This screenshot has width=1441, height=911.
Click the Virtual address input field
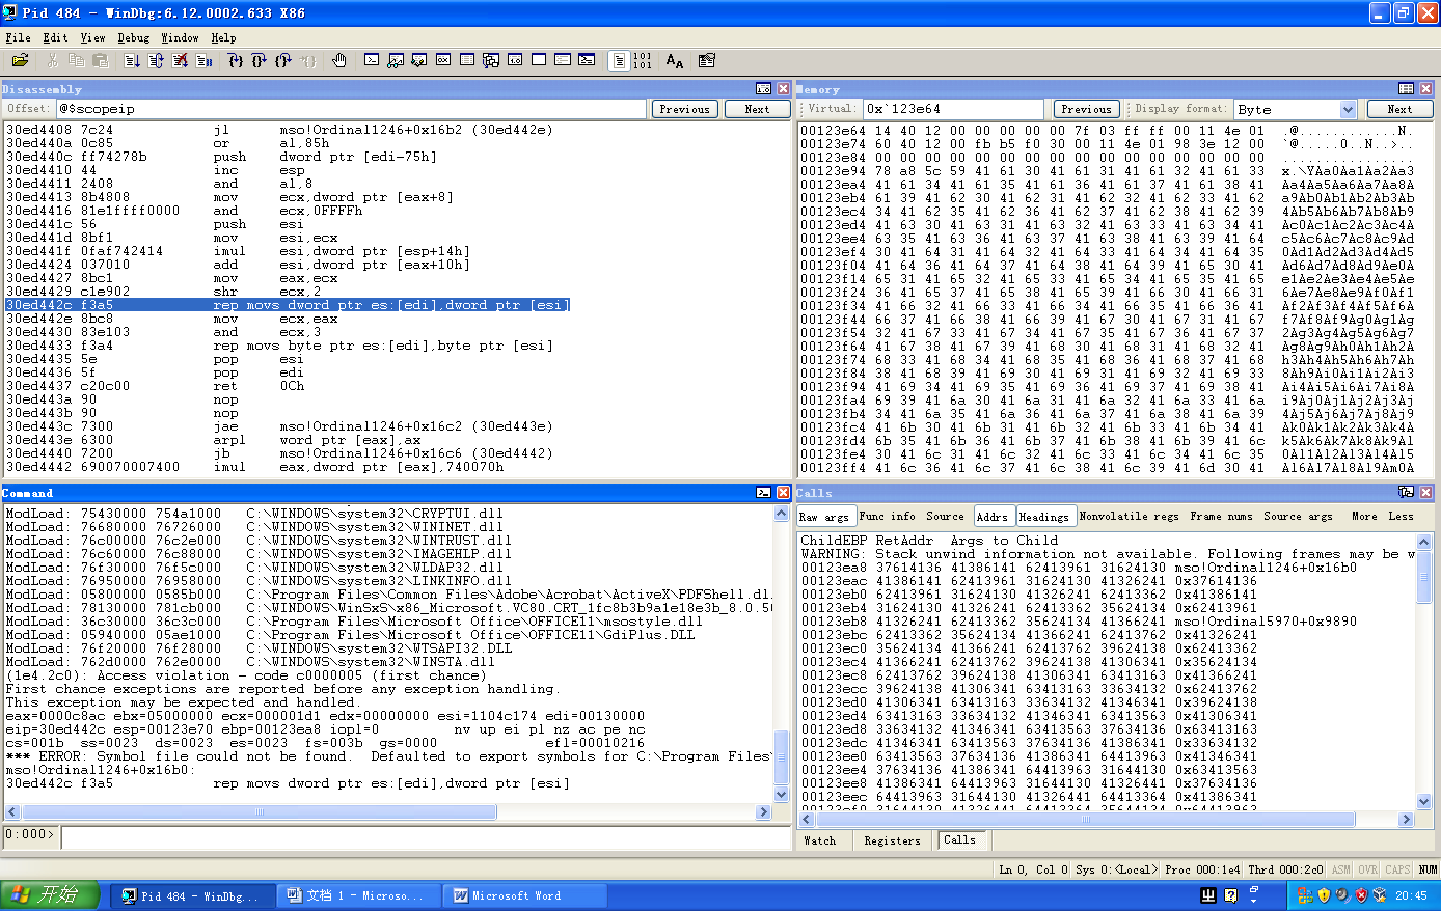pos(951,109)
